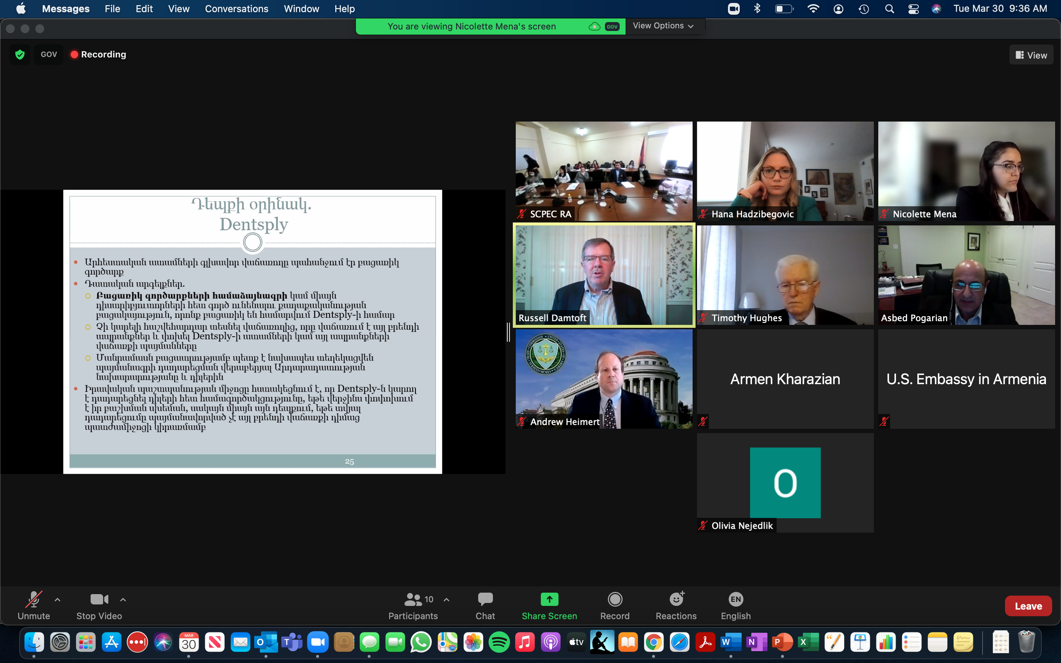
Task: Expand audio options arrow beside Unmute
Action: [57, 599]
